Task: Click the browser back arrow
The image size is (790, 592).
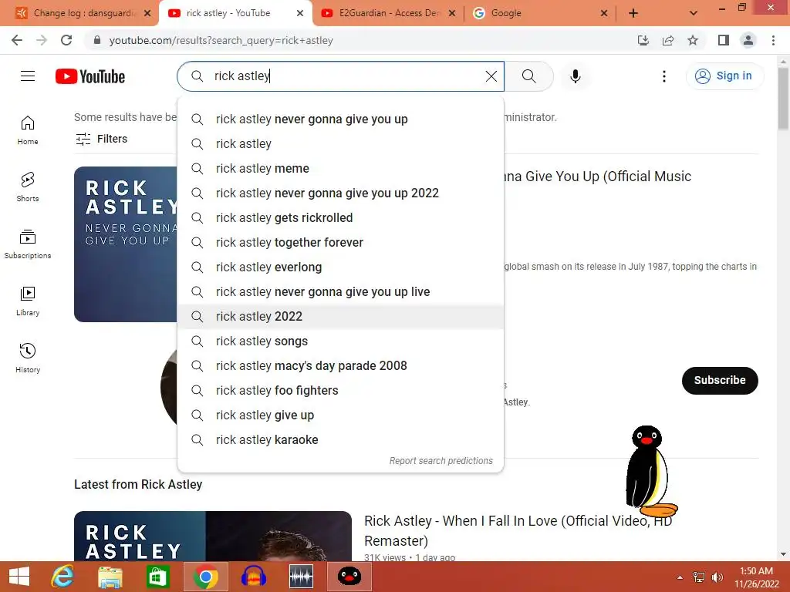Action: 17,40
